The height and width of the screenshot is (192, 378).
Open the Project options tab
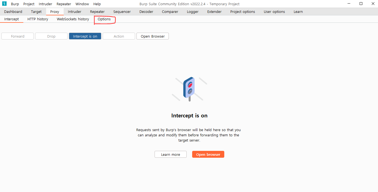coord(243,12)
